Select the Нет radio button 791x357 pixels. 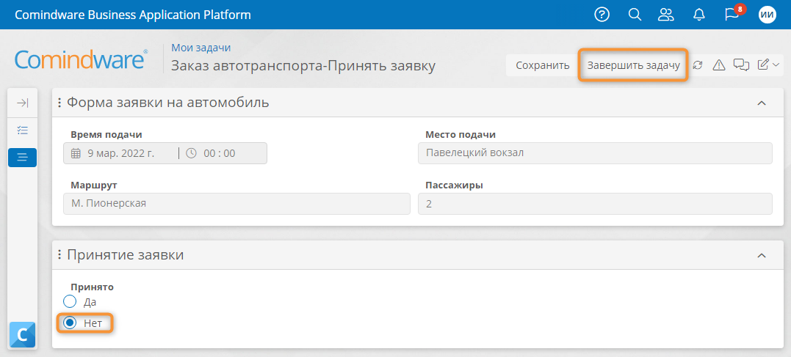click(70, 323)
